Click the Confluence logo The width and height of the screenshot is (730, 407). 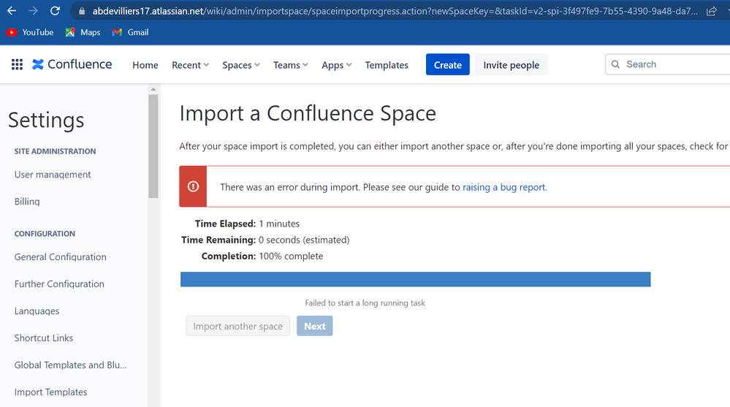point(72,64)
